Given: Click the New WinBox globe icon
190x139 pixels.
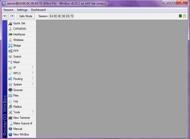Looking at the screenshot, I should coord(10,134).
